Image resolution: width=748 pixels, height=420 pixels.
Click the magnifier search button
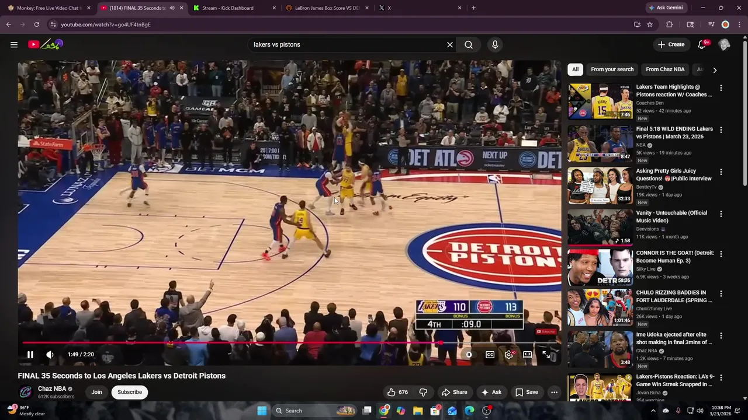[x=469, y=44]
